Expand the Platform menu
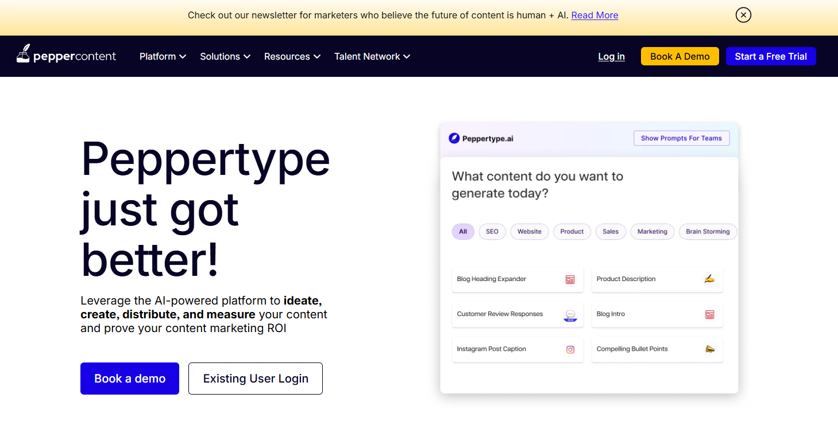 coord(163,56)
